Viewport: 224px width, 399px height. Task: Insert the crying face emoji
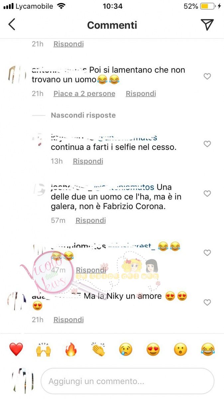click(x=126, y=349)
